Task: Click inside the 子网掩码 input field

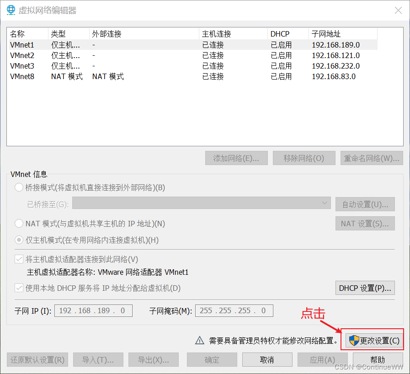Action: [234, 310]
